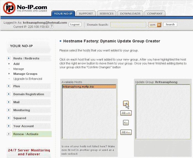Screen dimensions: 193x158
Task: Select kritsanaphong.myftp.biz in Available Hosts
Action: (x=89, y=87)
